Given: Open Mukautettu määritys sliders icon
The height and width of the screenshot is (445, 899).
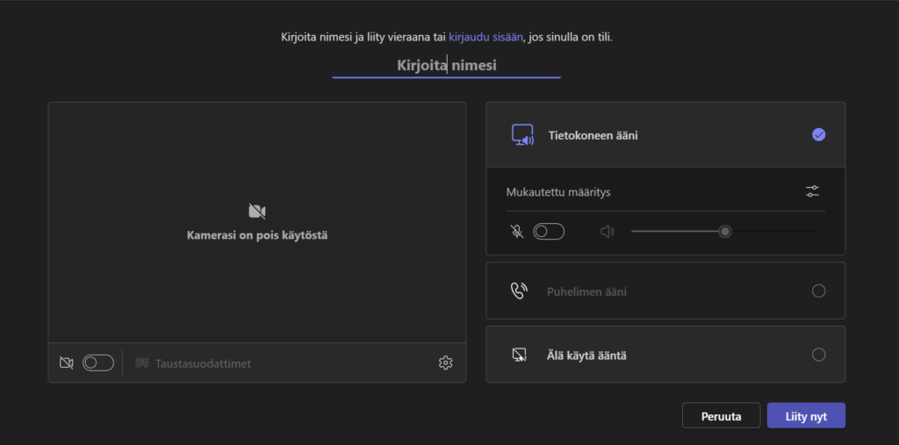Looking at the screenshot, I should 812,191.
